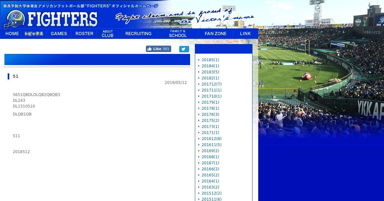Open archive link 201711(1)
Screen dimensions: 384x201
tap(212, 90)
